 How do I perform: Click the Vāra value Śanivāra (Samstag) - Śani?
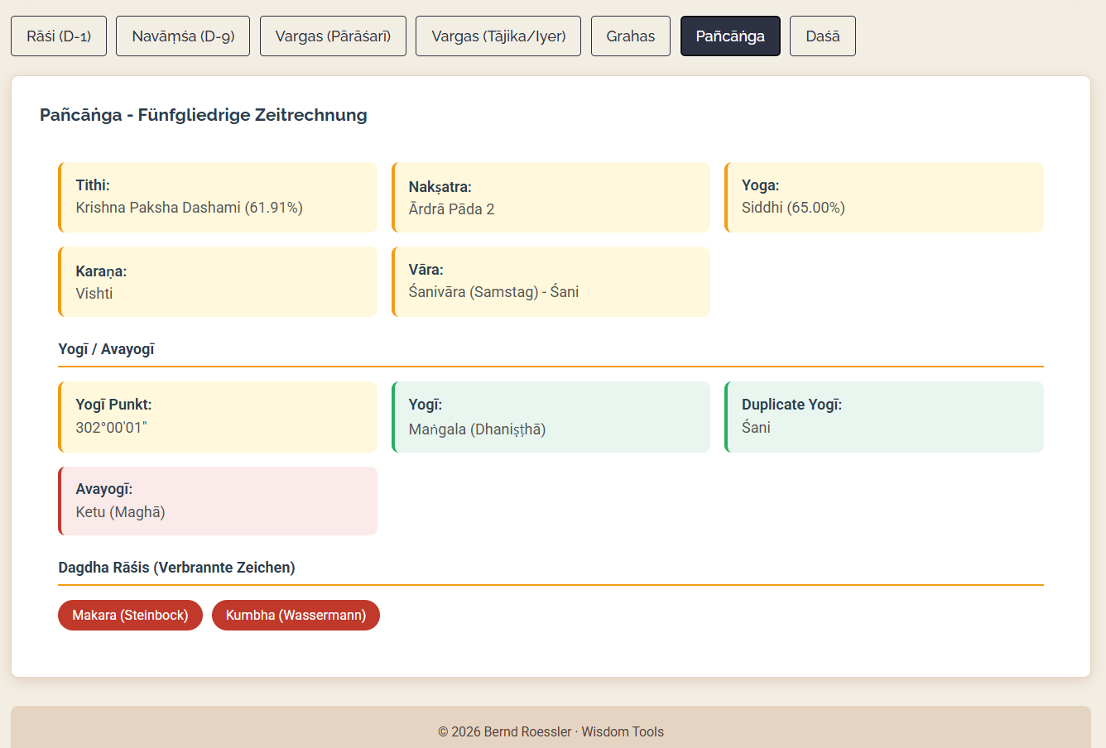[x=493, y=292]
